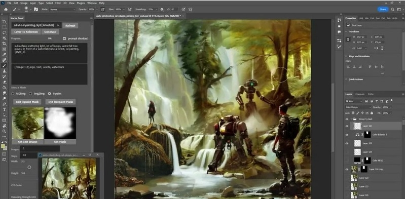Open the Window menu
405x199 pixels.
pos(92,3)
